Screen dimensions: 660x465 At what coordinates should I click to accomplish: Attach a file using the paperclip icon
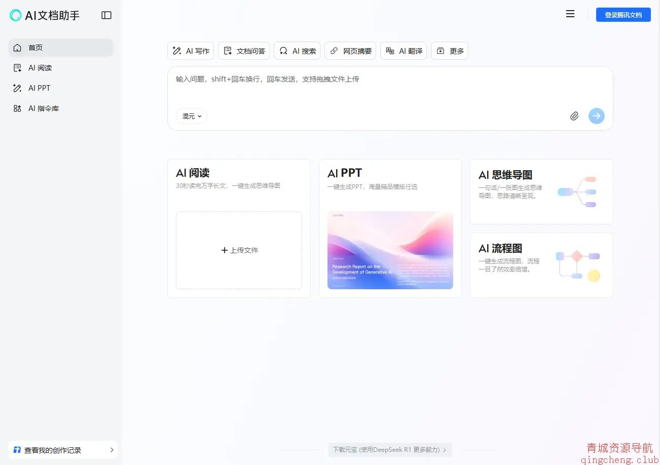[574, 116]
